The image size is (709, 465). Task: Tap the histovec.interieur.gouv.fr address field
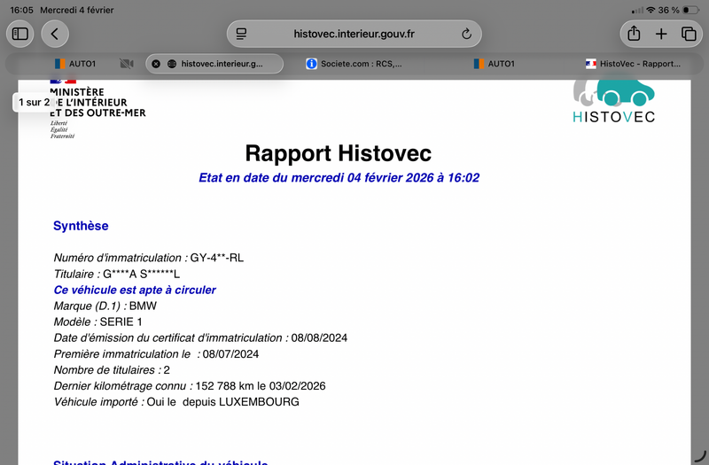click(354, 34)
